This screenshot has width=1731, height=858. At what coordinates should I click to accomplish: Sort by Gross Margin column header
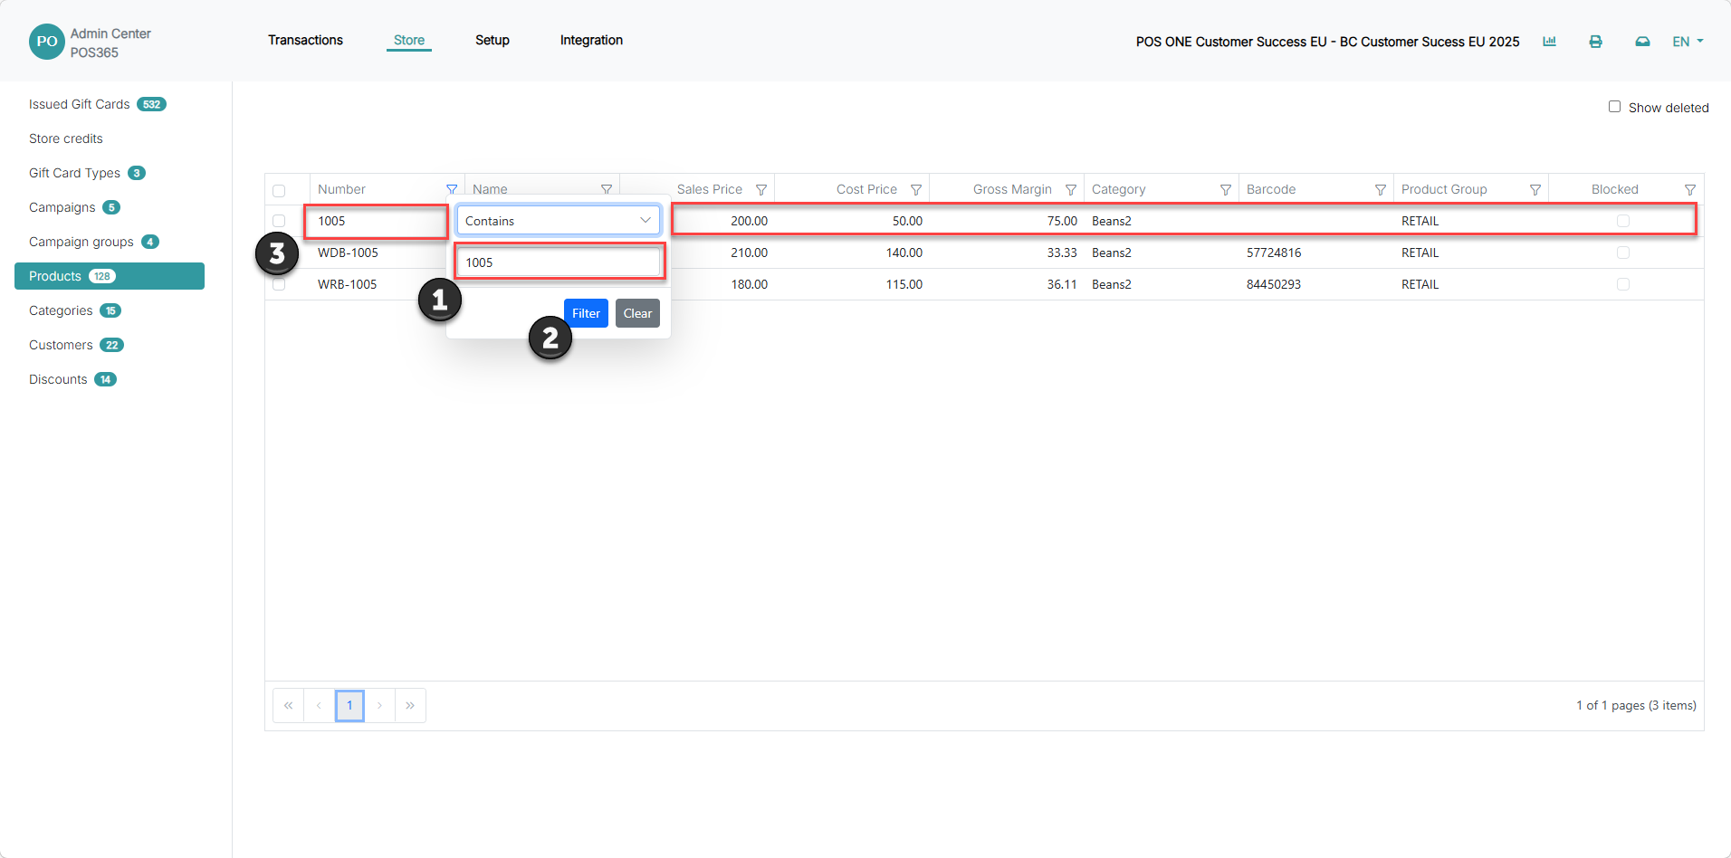tap(1012, 189)
